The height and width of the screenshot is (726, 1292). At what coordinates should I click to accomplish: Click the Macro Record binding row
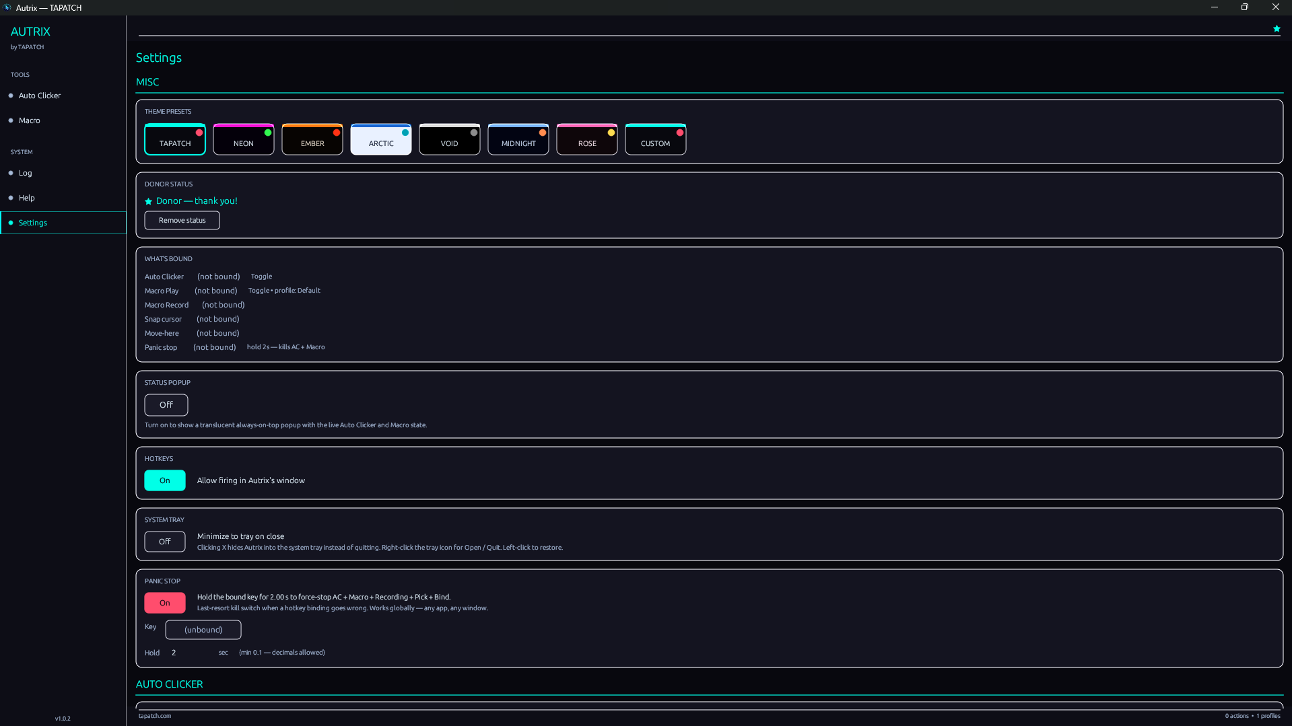coord(195,305)
